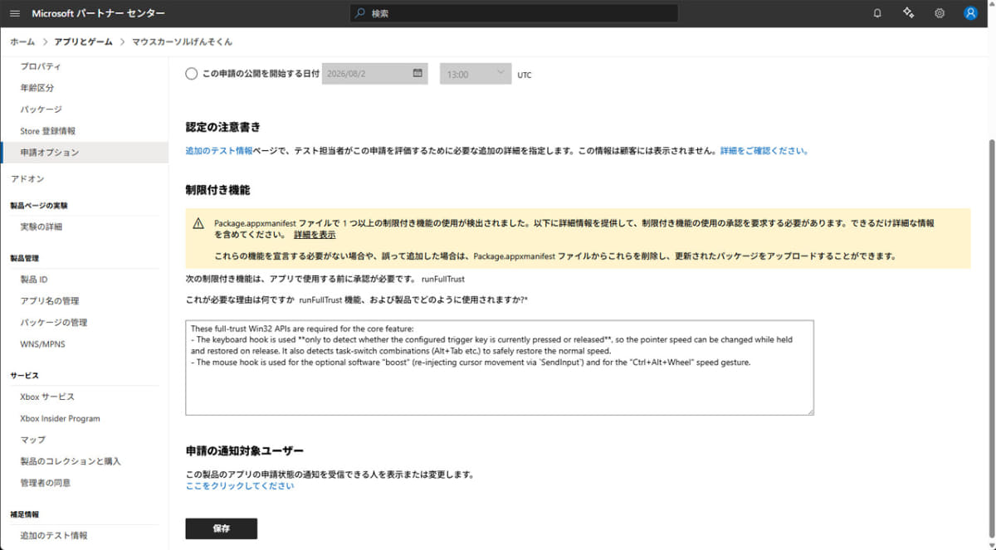Open the Copilot sparkle icon
The width and height of the screenshot is (996, 550).
click(908, 13)
